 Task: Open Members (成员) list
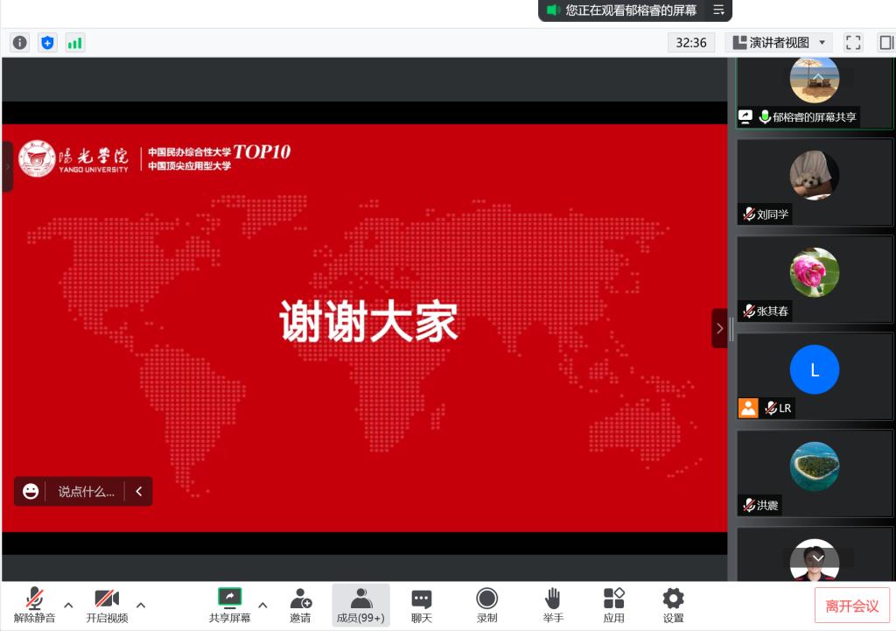coord(360,605)
